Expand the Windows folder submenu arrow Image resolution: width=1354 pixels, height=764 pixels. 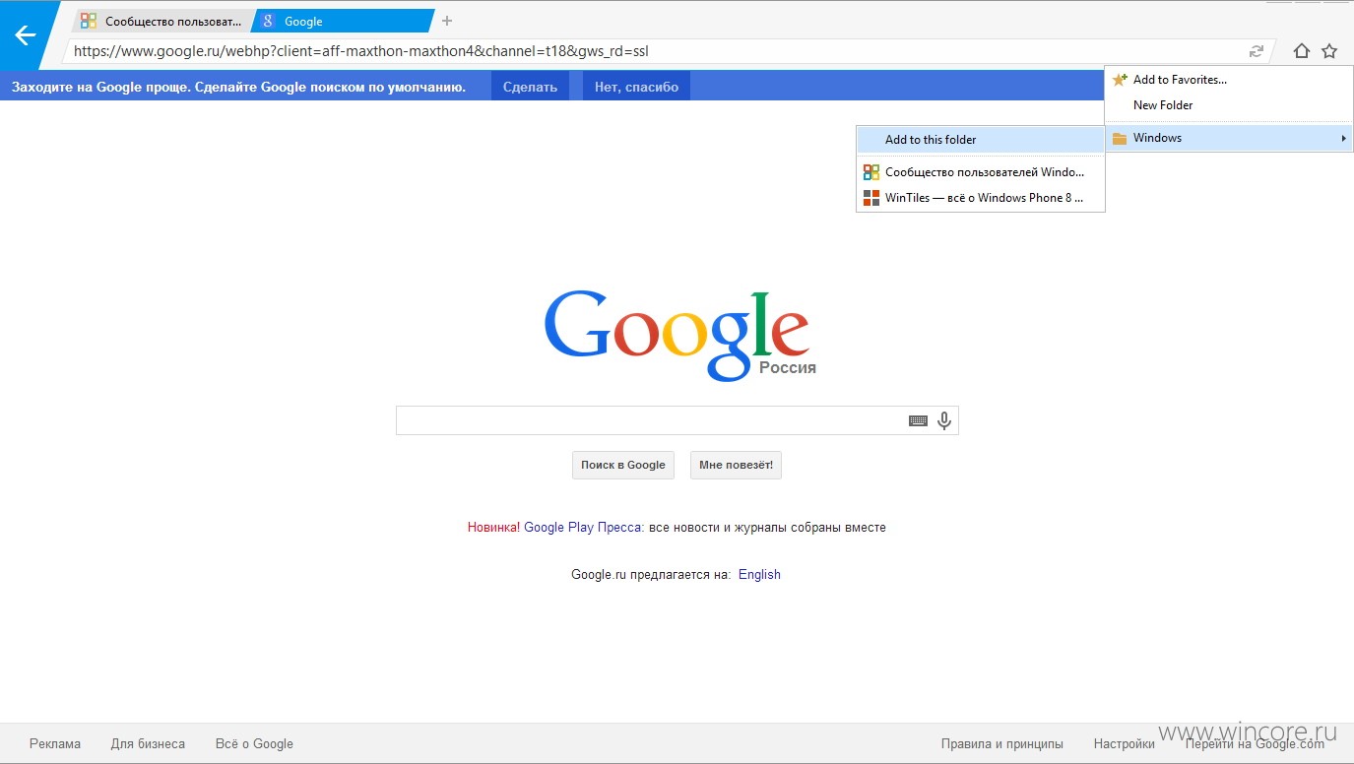pyautogui.click(x=1343, y=138)
